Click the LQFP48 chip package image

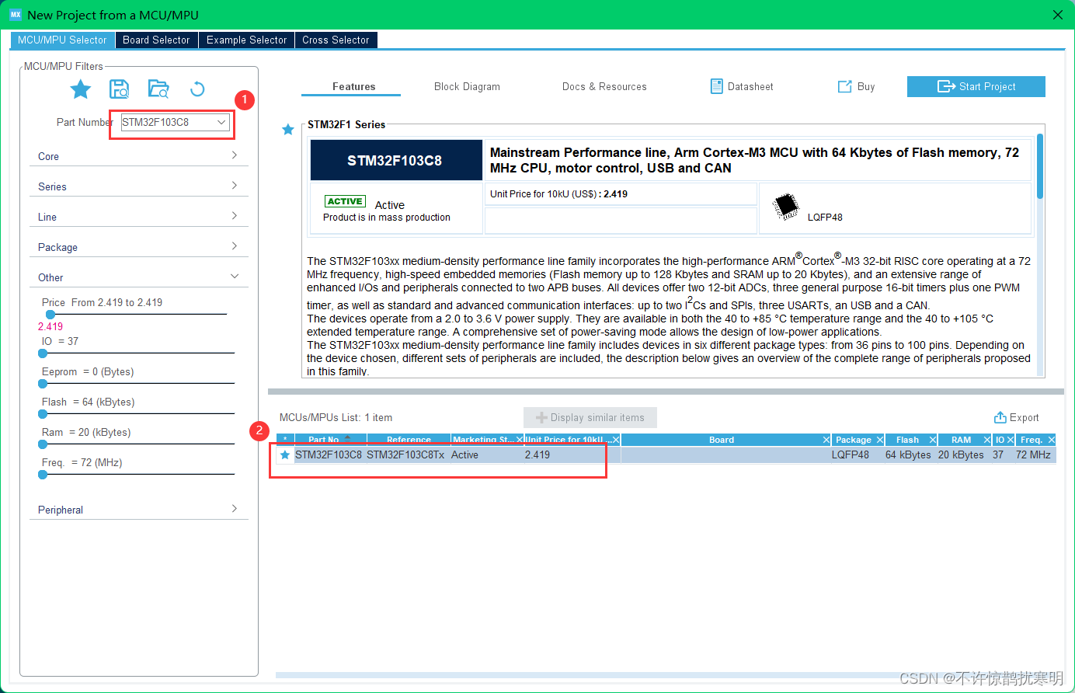pyautogui.click(x=786, y=207)
